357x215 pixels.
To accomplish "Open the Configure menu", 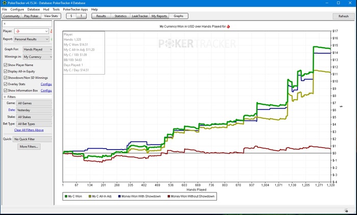I will click(x=17, y=9).
